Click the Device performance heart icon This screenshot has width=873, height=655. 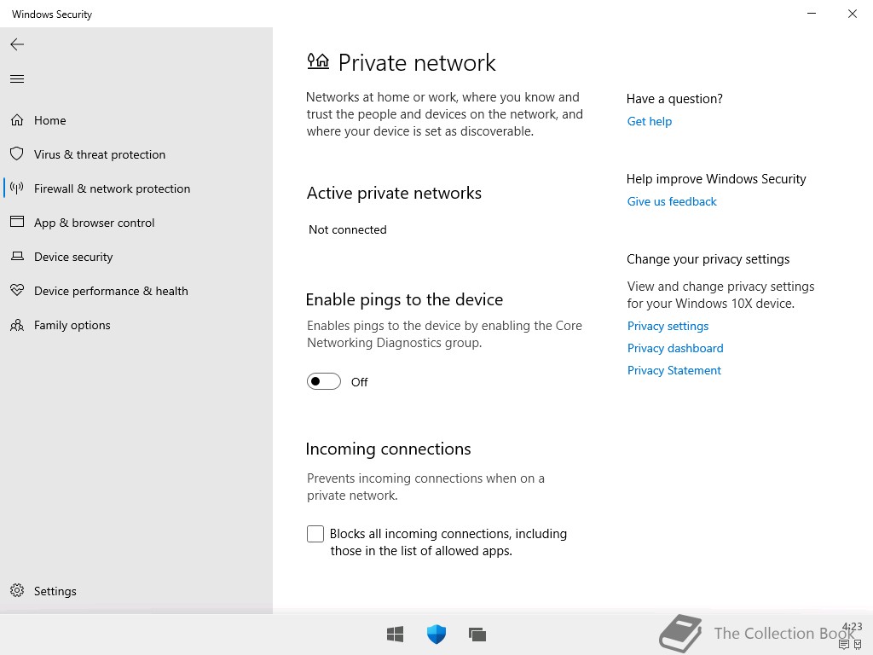point(17,290)
